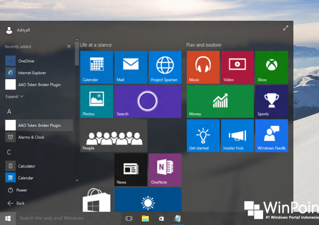Click the Life at a glance group title
The height and width of the screenshot is (225, 319).
click(x=96, y=45)
